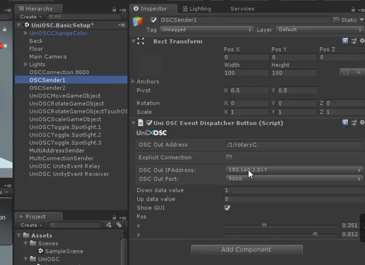Open Rect Transform gear settings menu
365x265 pixels.
[x=362, y=41]
